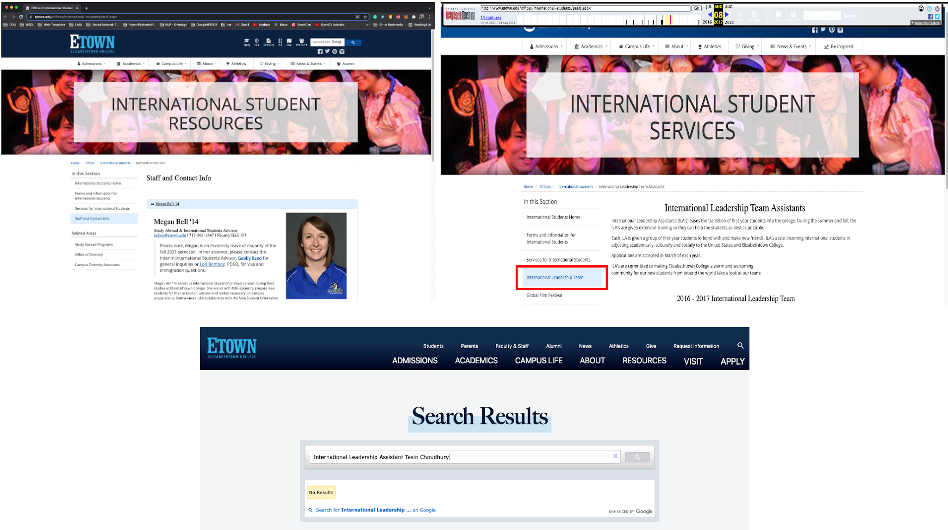Click the Wayback Machine logo
This screenshot has height=530, width=948.
[461, 15]
